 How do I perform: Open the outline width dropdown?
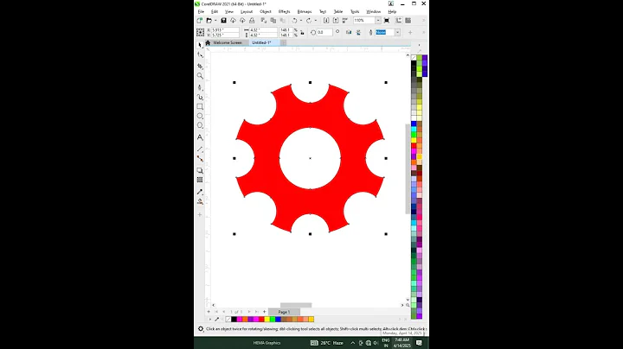(x=397, y=32)
